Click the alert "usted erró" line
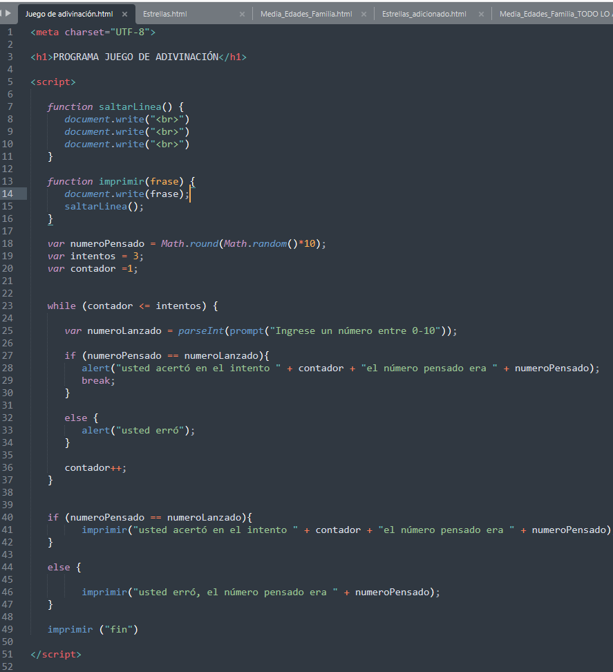The width and height of the screenshot is (613, 672). point(138,430)
